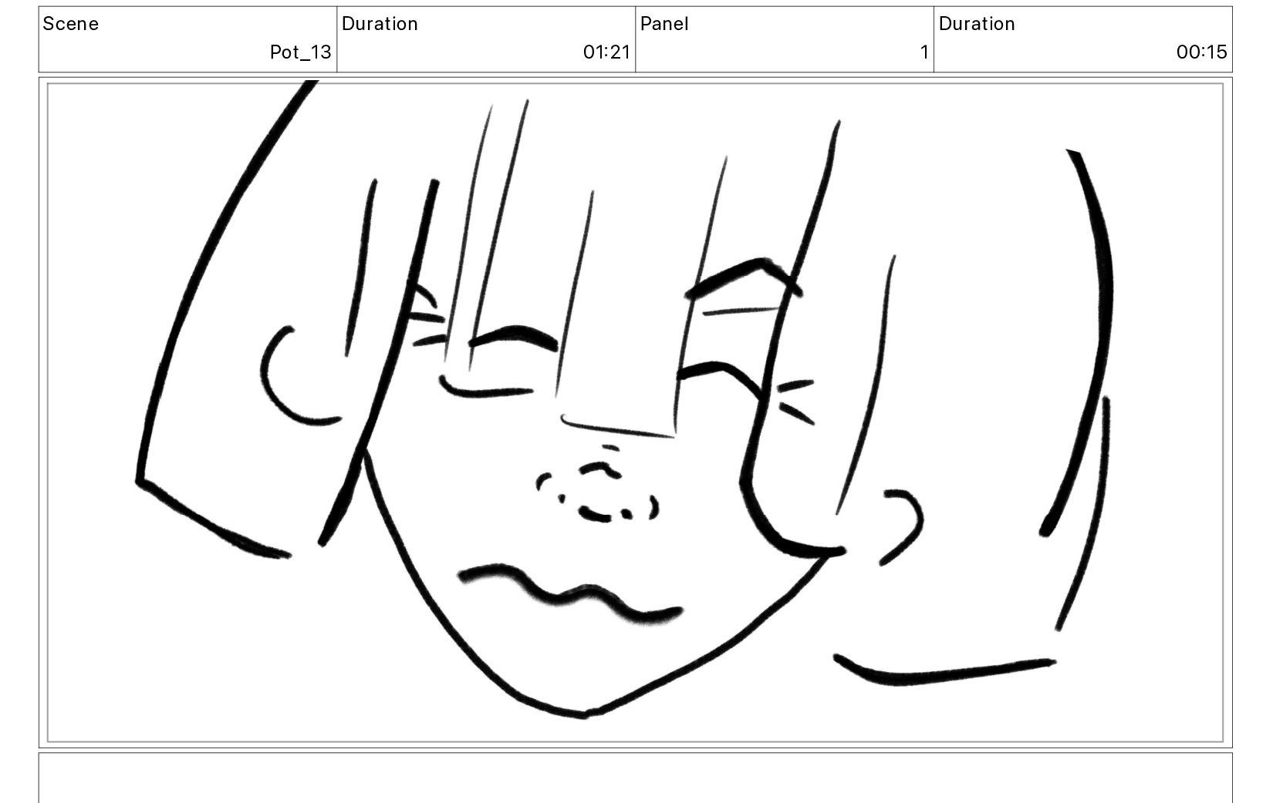This screenshot has height=803, width=1273.
Task: Select the panel duration value 00:15
Action: (x=1201, y=52)
